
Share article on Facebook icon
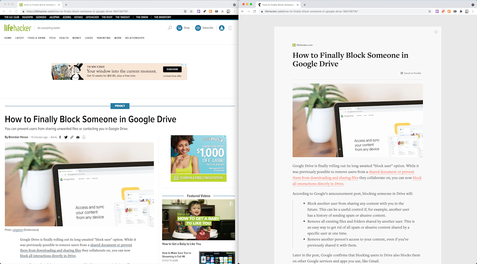coord(60,137)
